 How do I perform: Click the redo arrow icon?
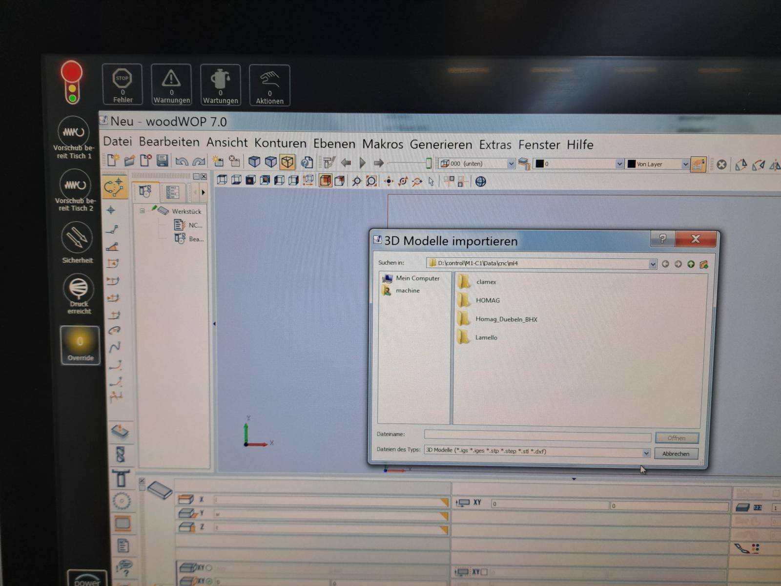199,161
